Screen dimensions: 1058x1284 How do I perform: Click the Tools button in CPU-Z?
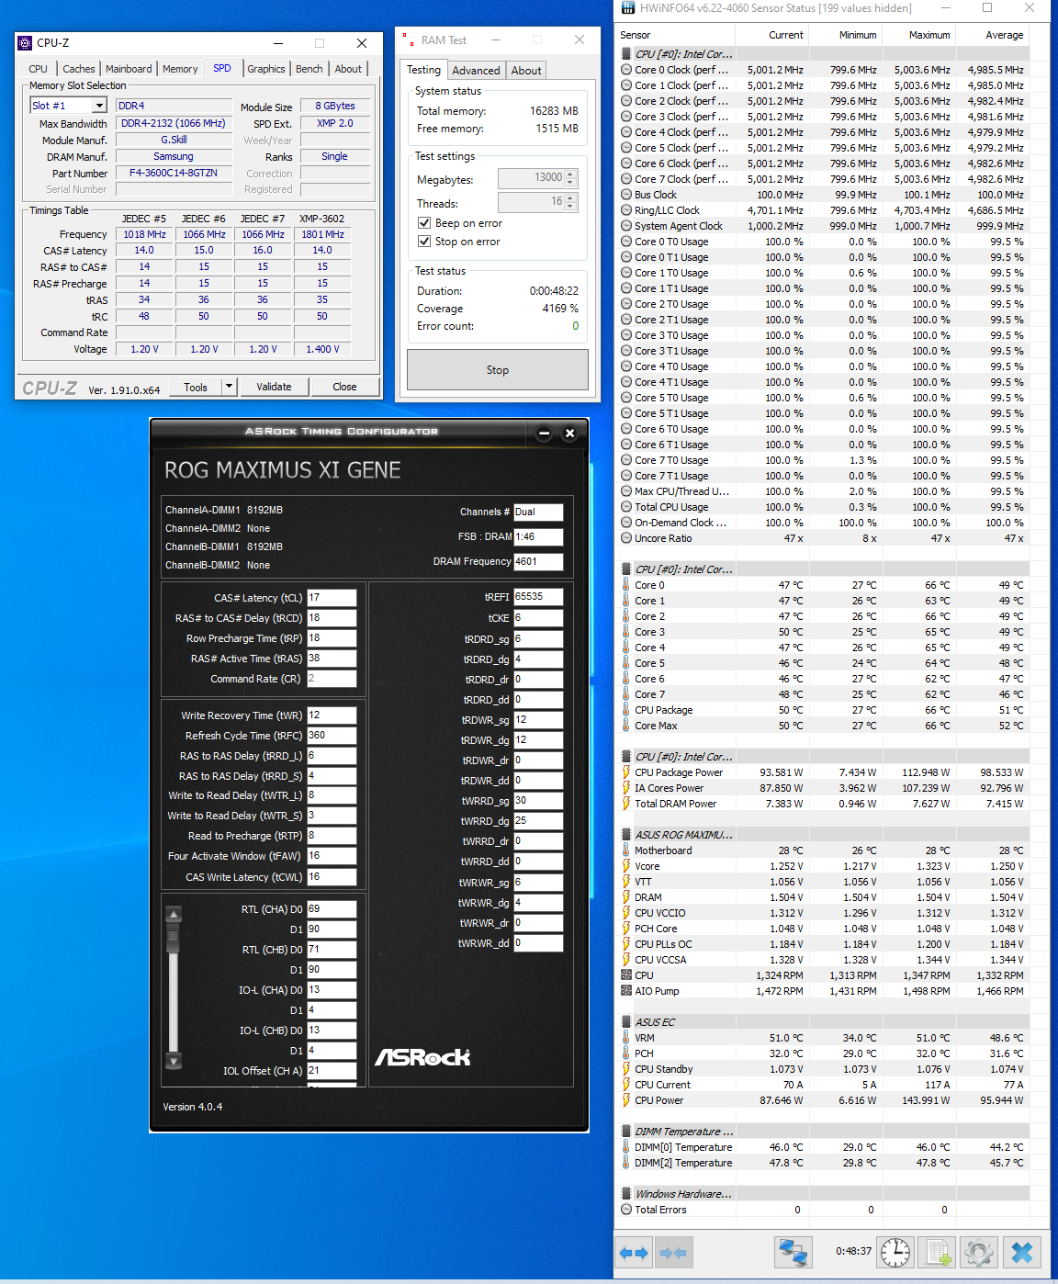pos(196,387)
